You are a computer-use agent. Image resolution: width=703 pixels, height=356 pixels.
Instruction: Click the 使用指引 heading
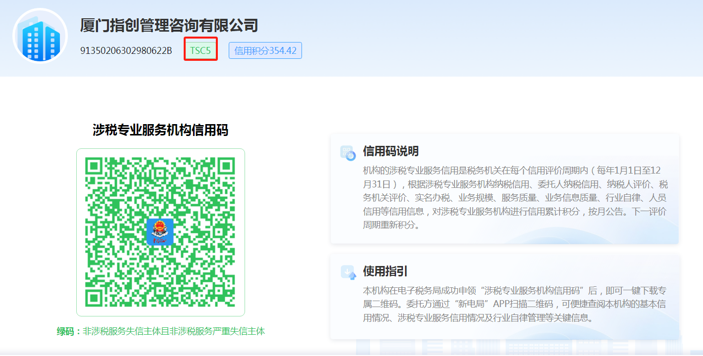click(385, 271)
